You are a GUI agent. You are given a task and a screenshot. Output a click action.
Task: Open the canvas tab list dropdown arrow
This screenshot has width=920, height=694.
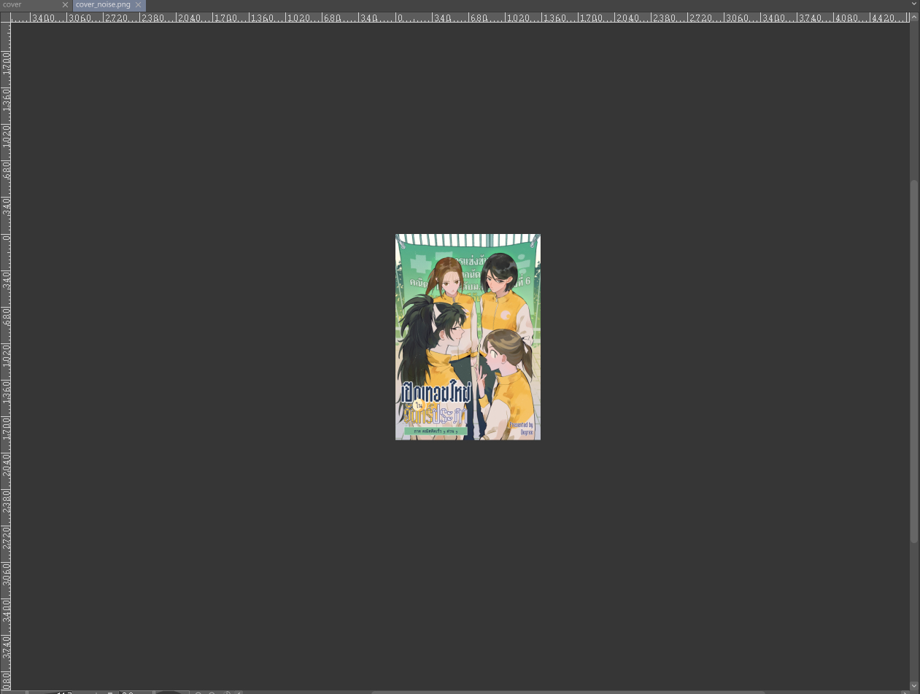[914, 4]
